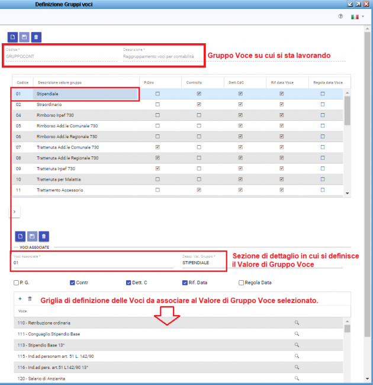The width and height of the screenshot is (373, 385).
Task: Open lookup for 110 - Retribuzione ordinaria
Action: pyautogui.click(x=297, y=323)
